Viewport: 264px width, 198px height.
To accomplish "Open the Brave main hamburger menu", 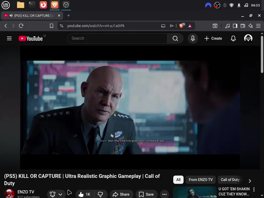I will [258, 26].
